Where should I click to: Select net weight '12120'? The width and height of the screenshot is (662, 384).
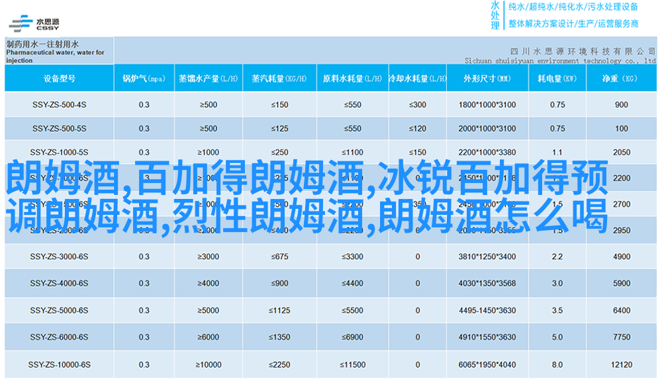tap(622, 365)
